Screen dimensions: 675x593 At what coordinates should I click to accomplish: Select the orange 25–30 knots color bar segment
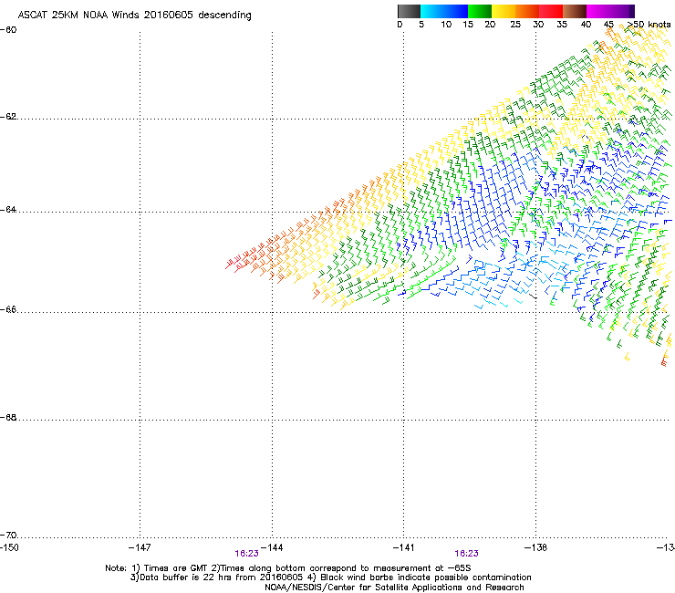pos(527,11)
